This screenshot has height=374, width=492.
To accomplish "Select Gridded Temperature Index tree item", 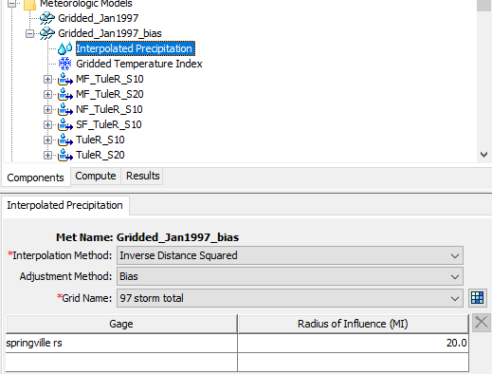I will pyautogui.click(x=139, y=64).
